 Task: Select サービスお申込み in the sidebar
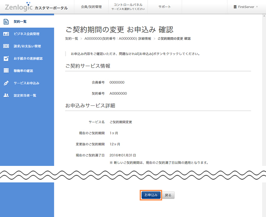click(26, 83)
